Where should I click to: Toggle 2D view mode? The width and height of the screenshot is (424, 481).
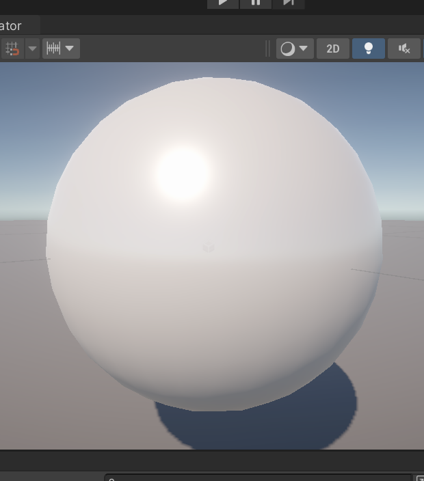[333, 49]
